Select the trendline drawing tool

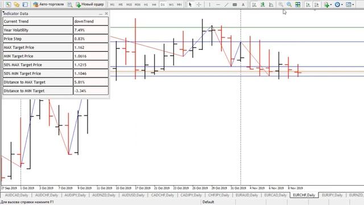pyautogui.click(x=226, y=5)
